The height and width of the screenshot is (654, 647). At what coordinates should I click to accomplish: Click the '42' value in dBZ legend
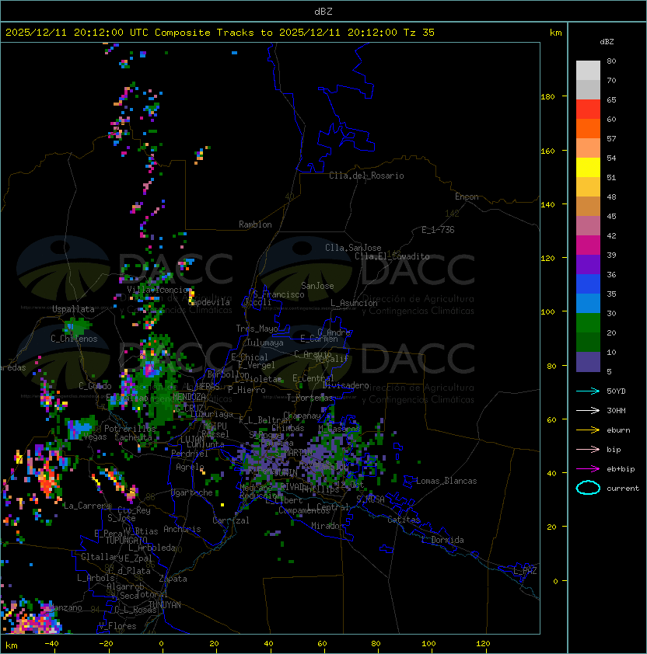pos(611,235)
